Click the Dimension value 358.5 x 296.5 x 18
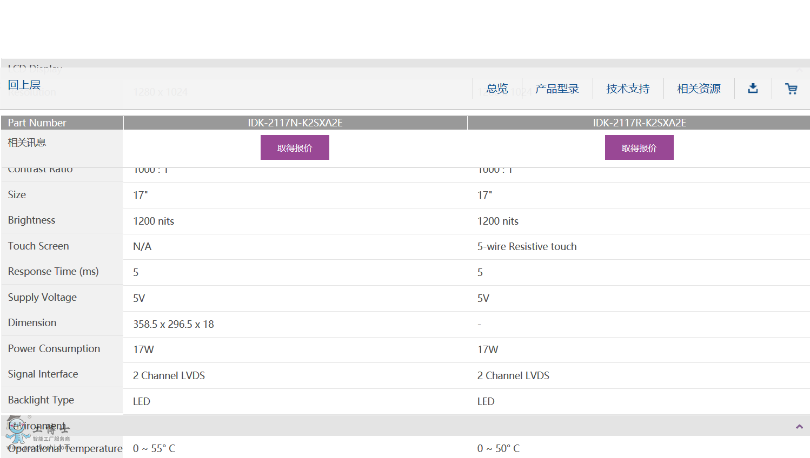This screenshot has height=458, width=810. coord(174,324)
